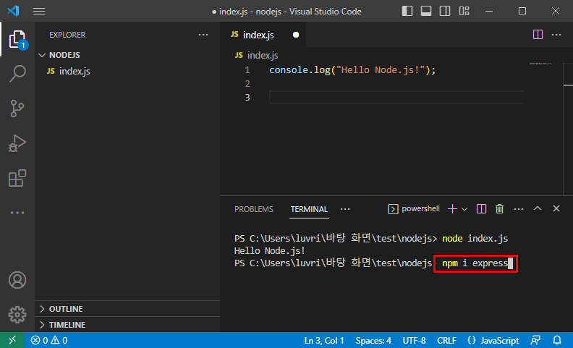Select index.js in the Explorer tree
The height and width of the screenshot is (348, 573).
click(x=127, y=71)
